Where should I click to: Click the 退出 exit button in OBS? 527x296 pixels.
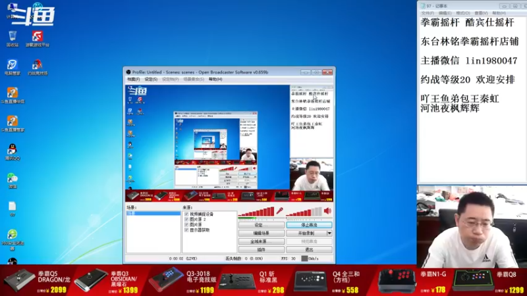[x=309, y=250]
